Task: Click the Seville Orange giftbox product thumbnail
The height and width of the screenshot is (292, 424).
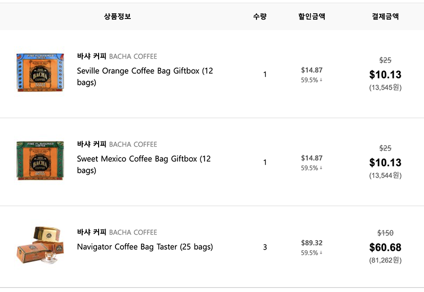Action: pyautogui.click(x=40, y=73)
